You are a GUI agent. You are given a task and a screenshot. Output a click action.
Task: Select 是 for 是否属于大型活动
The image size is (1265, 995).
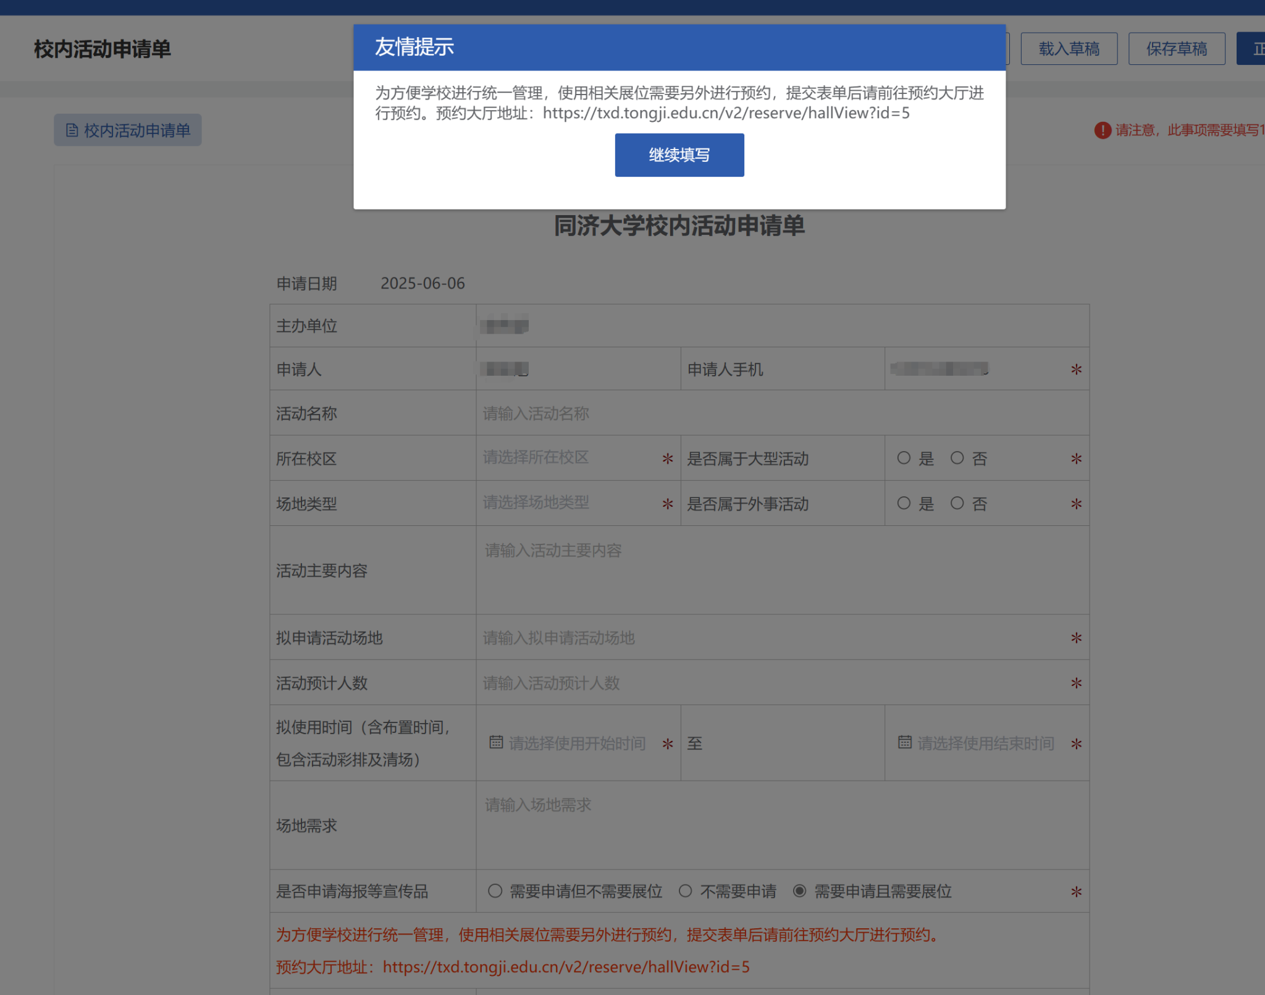tap(904, 458)
